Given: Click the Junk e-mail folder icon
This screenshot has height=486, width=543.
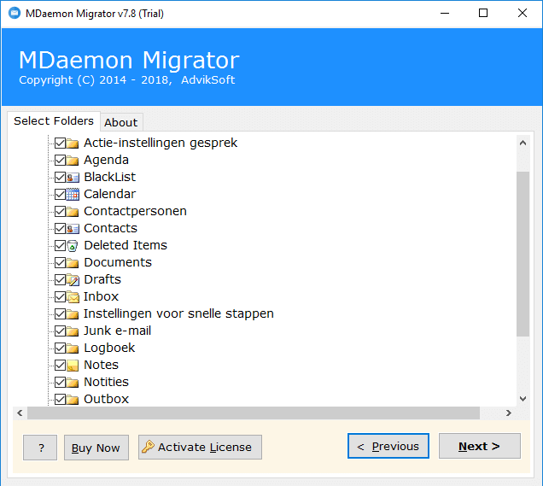Looking at the screenshot, I should (x=73, y=331).
